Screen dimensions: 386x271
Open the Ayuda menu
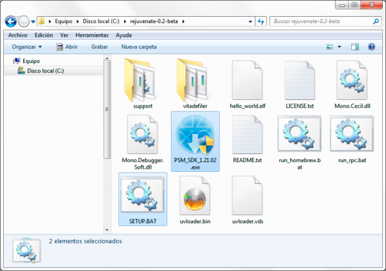click(124, 35)
